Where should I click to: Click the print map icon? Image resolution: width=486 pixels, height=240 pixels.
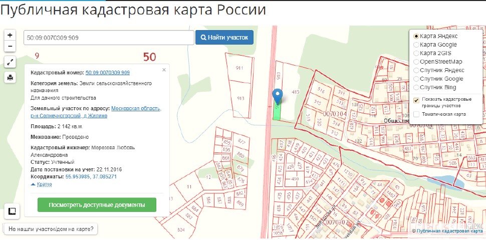[x=10, y=77]
